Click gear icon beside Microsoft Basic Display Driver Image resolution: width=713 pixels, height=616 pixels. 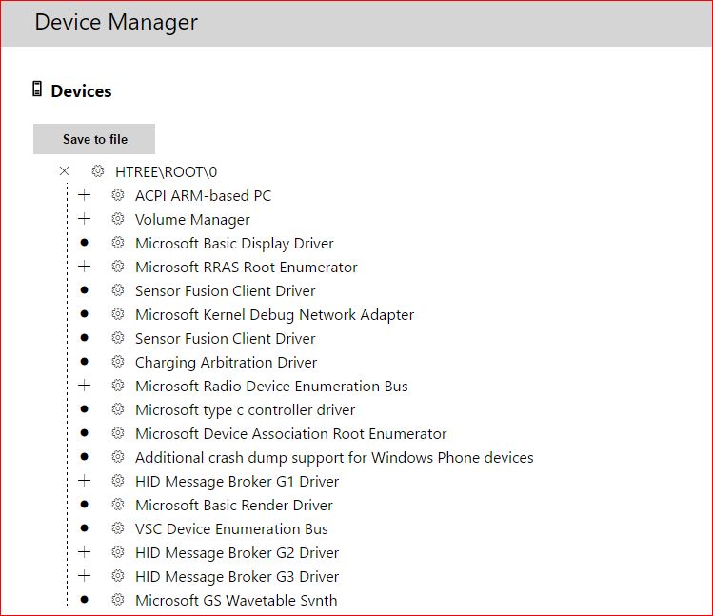click(x=118, y=243)
